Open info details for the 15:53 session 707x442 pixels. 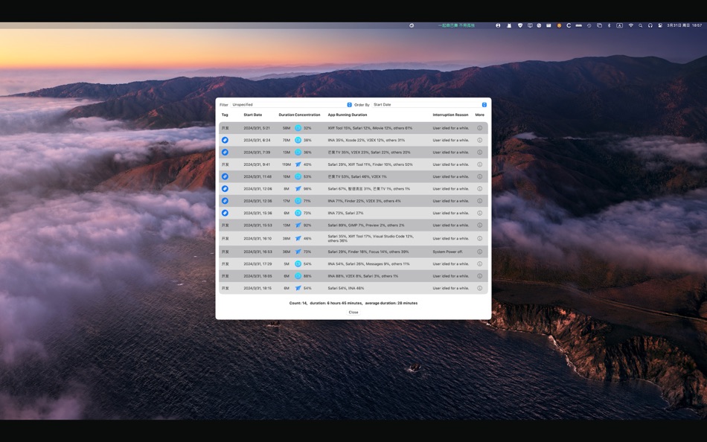pyautogui.click(x=480, y=225)
